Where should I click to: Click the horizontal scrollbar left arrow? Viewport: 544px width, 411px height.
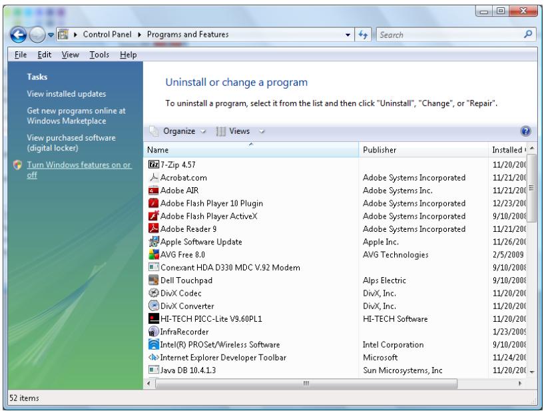click(x=149, y=384)
